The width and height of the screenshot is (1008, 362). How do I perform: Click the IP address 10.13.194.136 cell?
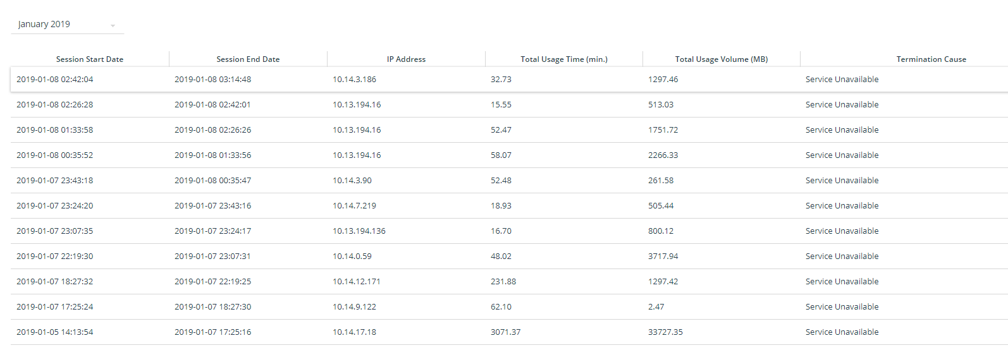point(359,231)
